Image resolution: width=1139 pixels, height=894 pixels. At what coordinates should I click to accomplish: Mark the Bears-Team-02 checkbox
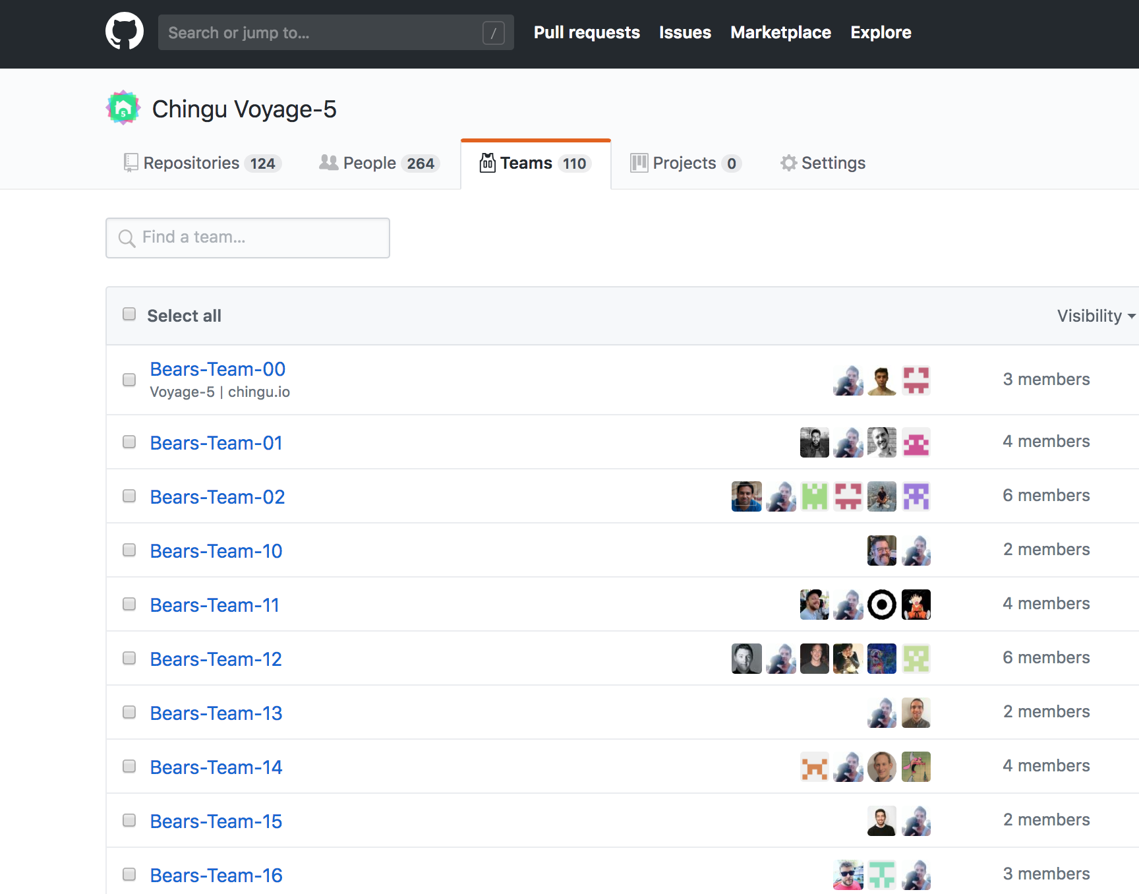(129, 496)
